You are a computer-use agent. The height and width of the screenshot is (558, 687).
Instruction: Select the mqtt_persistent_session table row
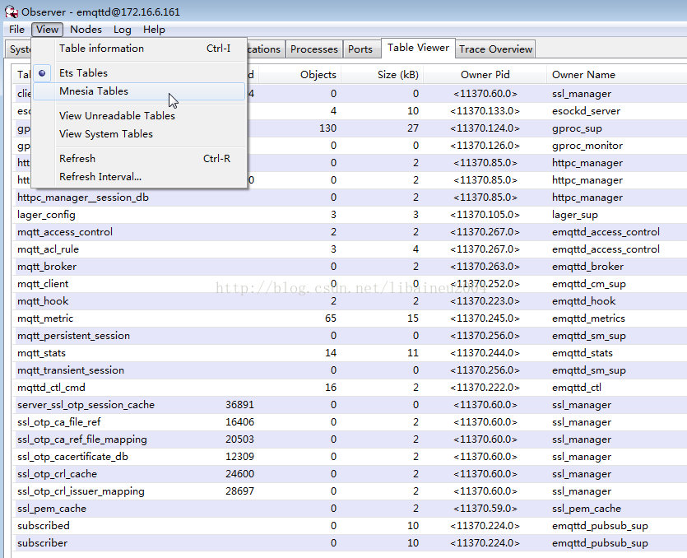(x=350, y=336)
